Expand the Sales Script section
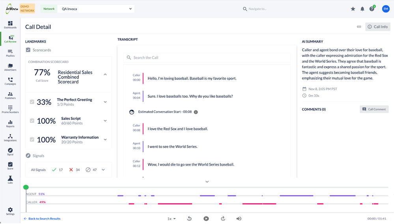Viewport: 394px width, 224px height. [x=105, y=121]
